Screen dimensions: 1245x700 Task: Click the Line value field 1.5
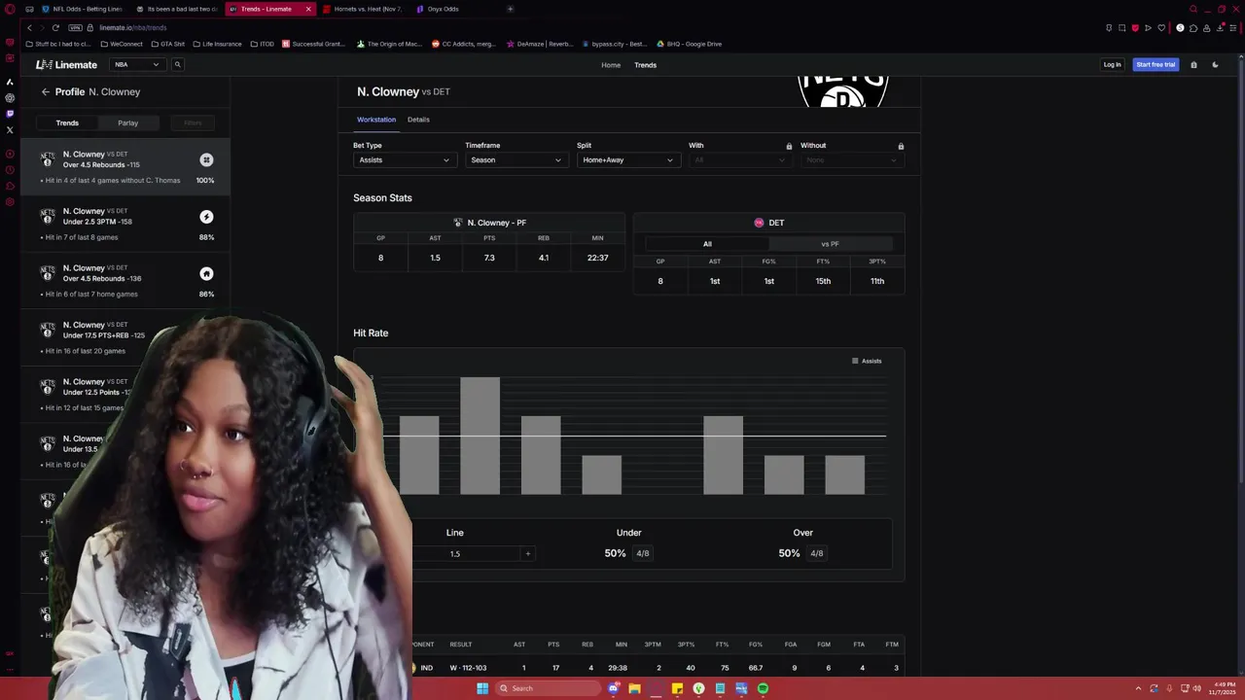pyautogui.click(x=454, y=554)
